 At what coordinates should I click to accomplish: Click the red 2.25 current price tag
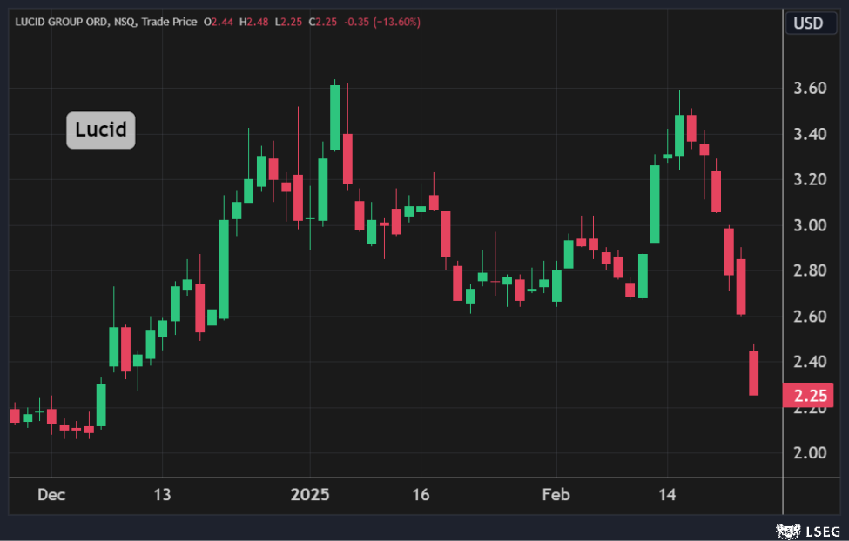point(808,395)
